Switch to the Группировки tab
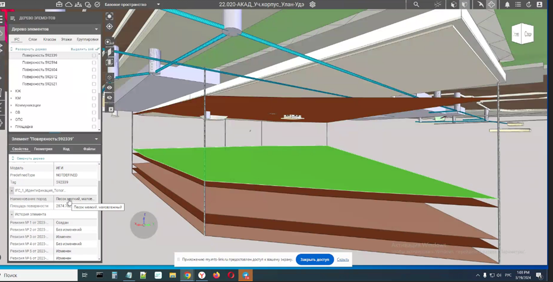This screenshot has height=282, width=553. click(x=88, y=39)
